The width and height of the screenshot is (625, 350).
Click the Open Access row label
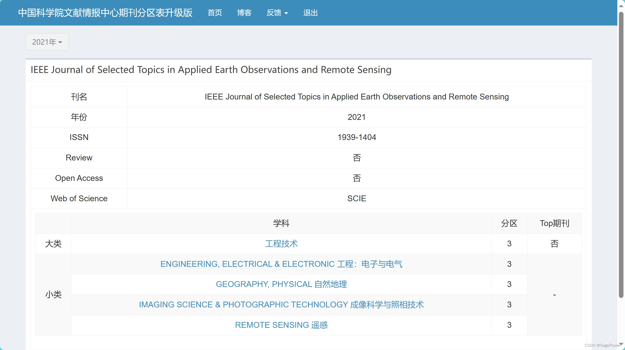[x=79, y=178]
